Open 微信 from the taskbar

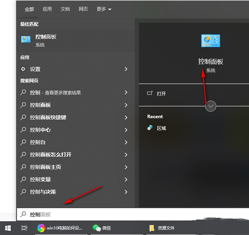pyautogui.click(x=102, y=228)
